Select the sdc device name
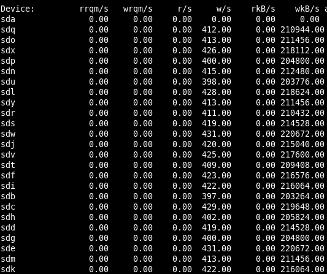327x274 pixels. click(8, 207)
